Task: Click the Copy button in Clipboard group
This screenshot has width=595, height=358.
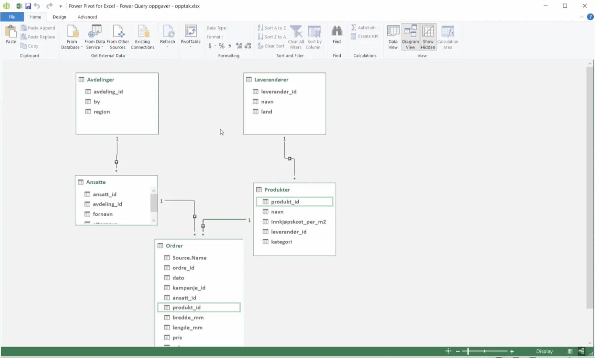Action: tap(30, 46)
